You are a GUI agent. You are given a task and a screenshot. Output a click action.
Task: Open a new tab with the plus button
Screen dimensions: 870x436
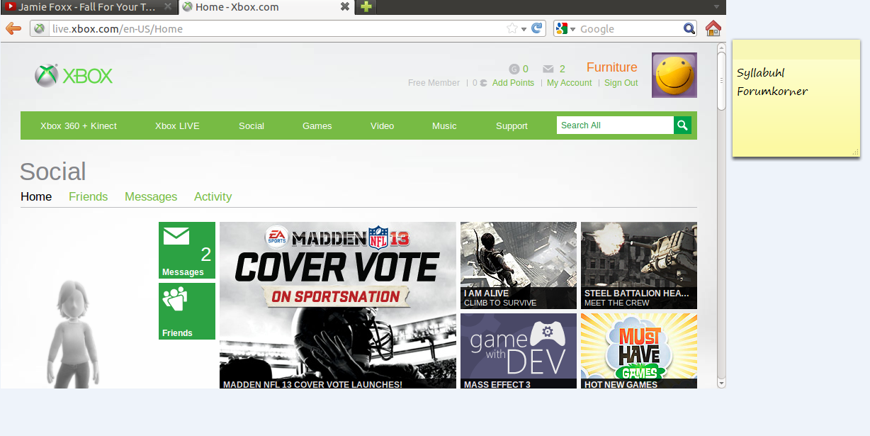(366, 6)
